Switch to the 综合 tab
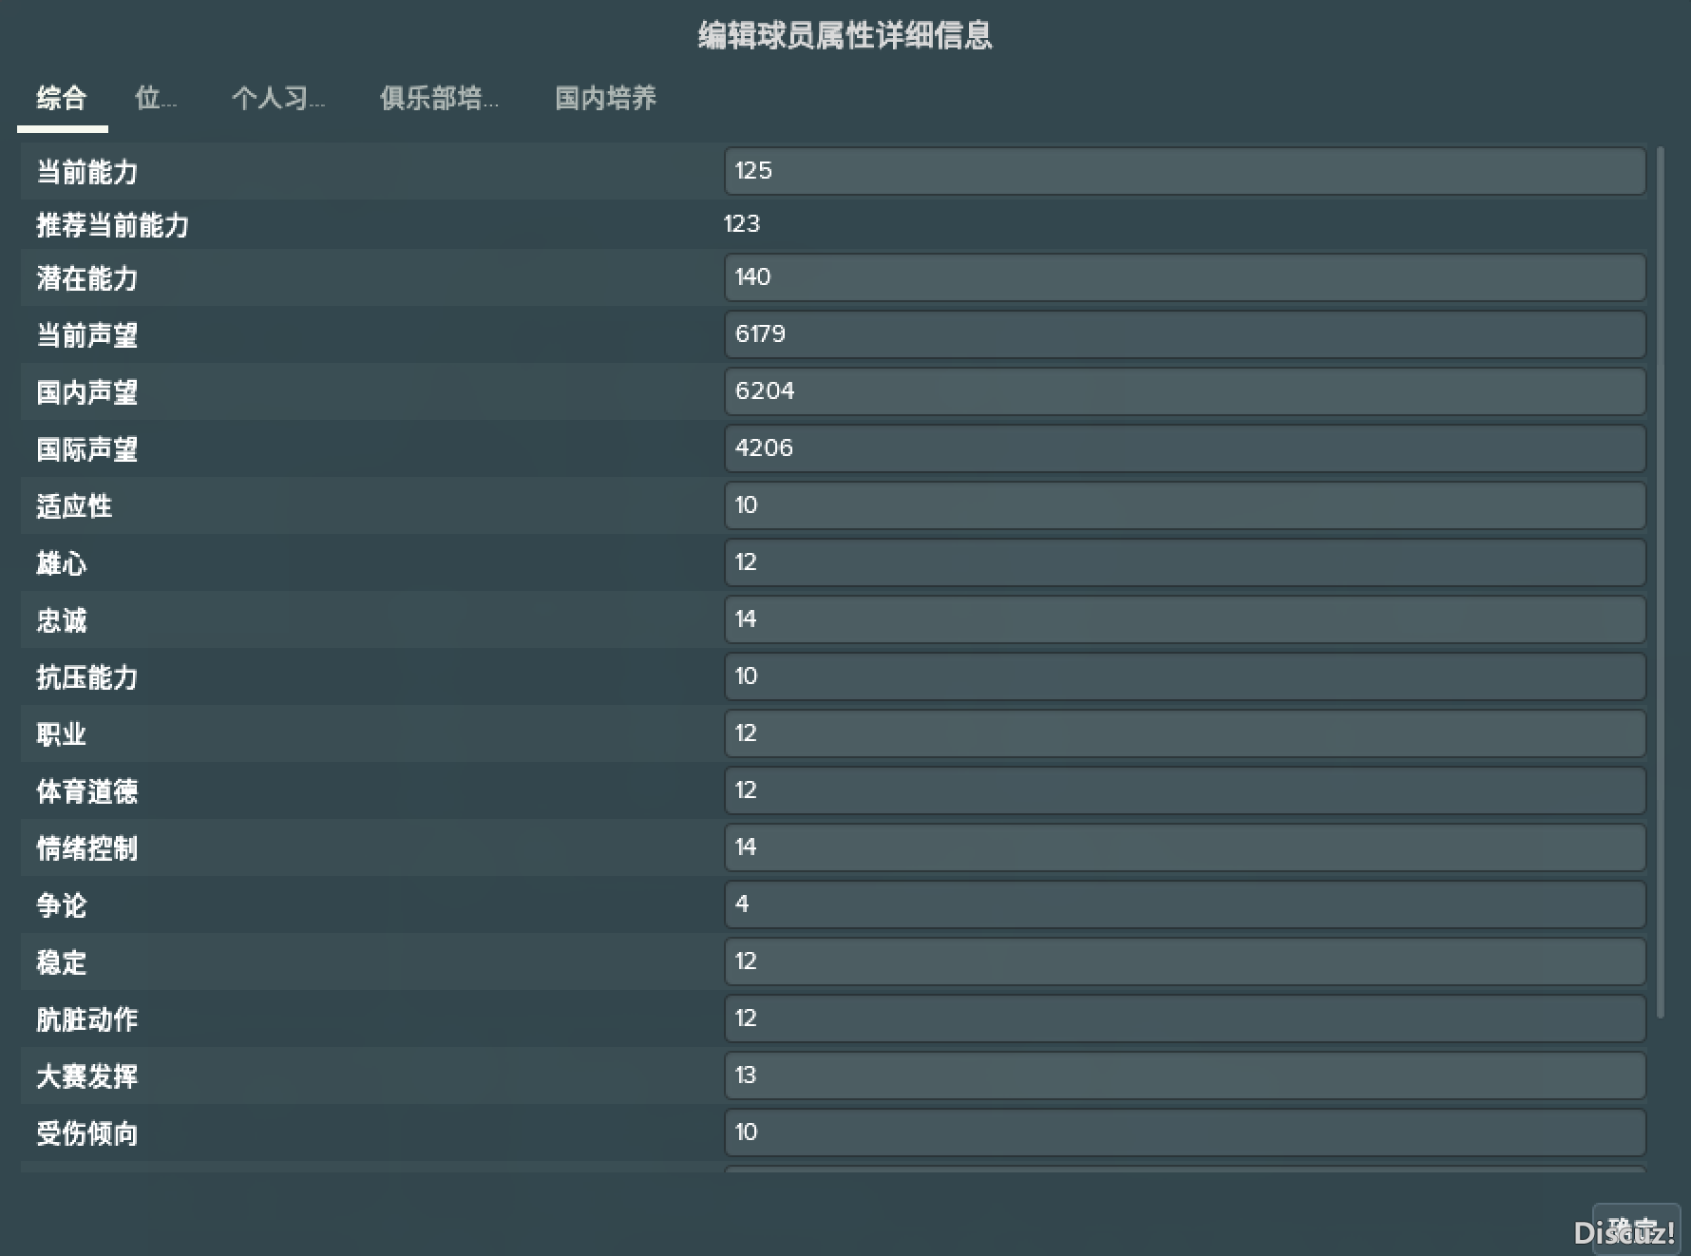Viewport: 1691px width, 1256px height. point(62,98)
